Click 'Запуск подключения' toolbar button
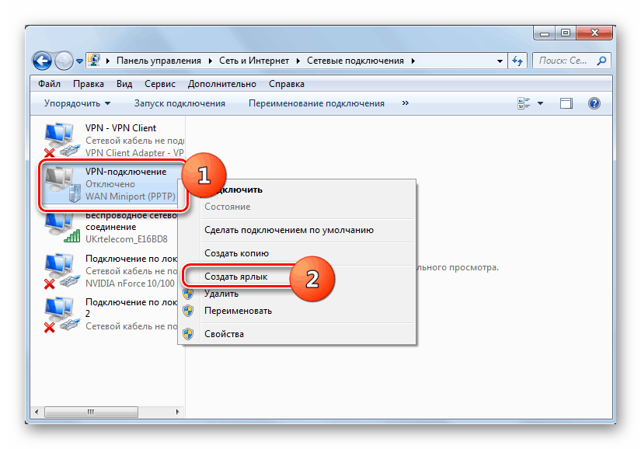This screenshot has width=641, height=449. point(180,103)
